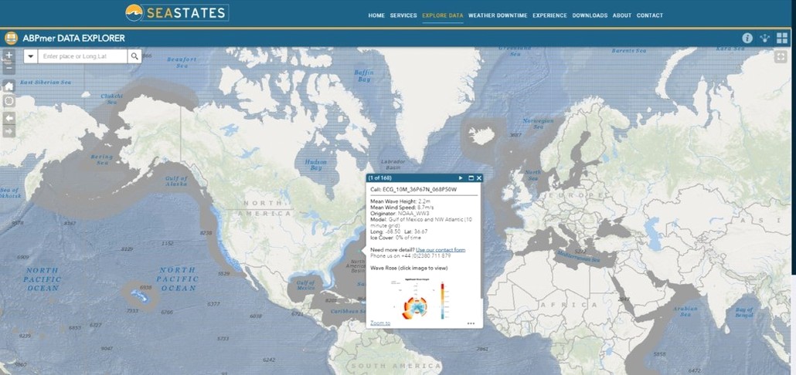Open the basemap gallery grid icon

click(782, 38)
